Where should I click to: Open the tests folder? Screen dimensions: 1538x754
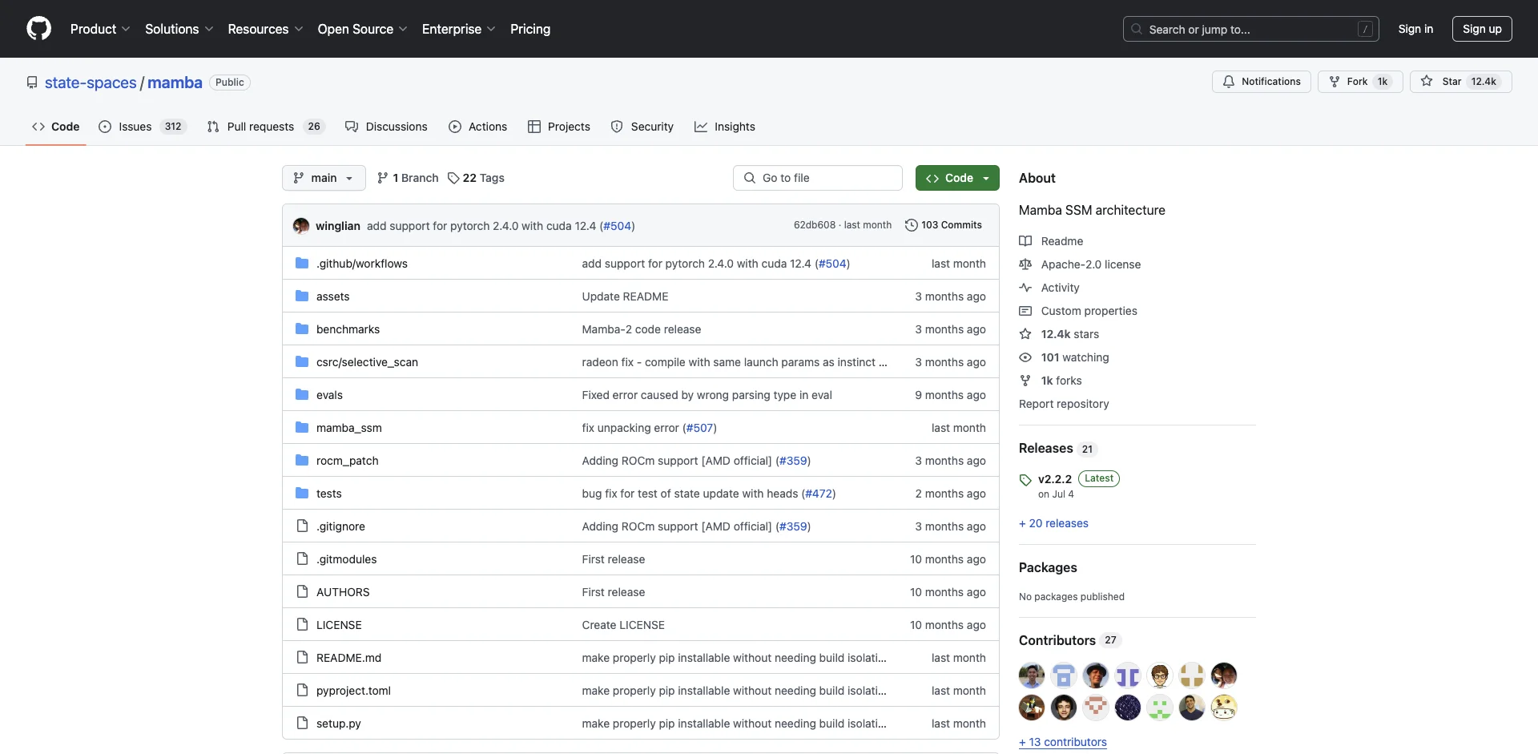328,494
